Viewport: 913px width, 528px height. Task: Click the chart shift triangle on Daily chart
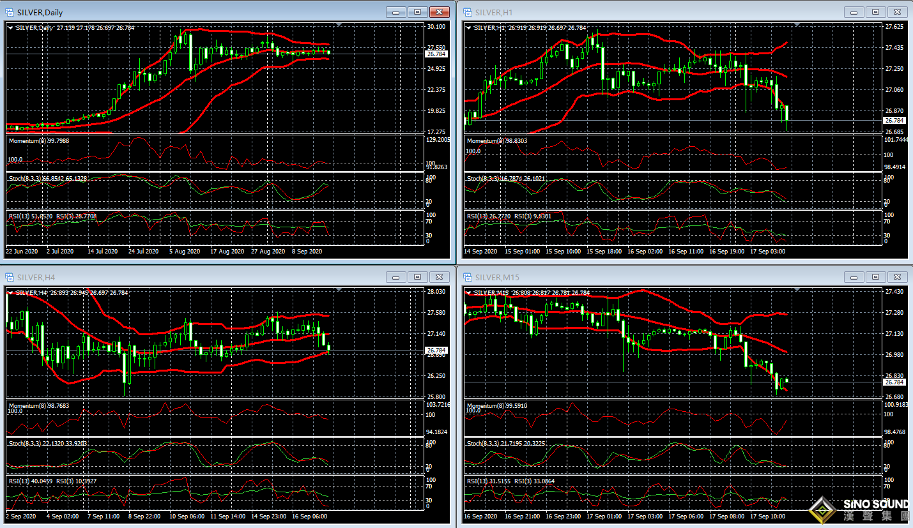coord(339,24)
